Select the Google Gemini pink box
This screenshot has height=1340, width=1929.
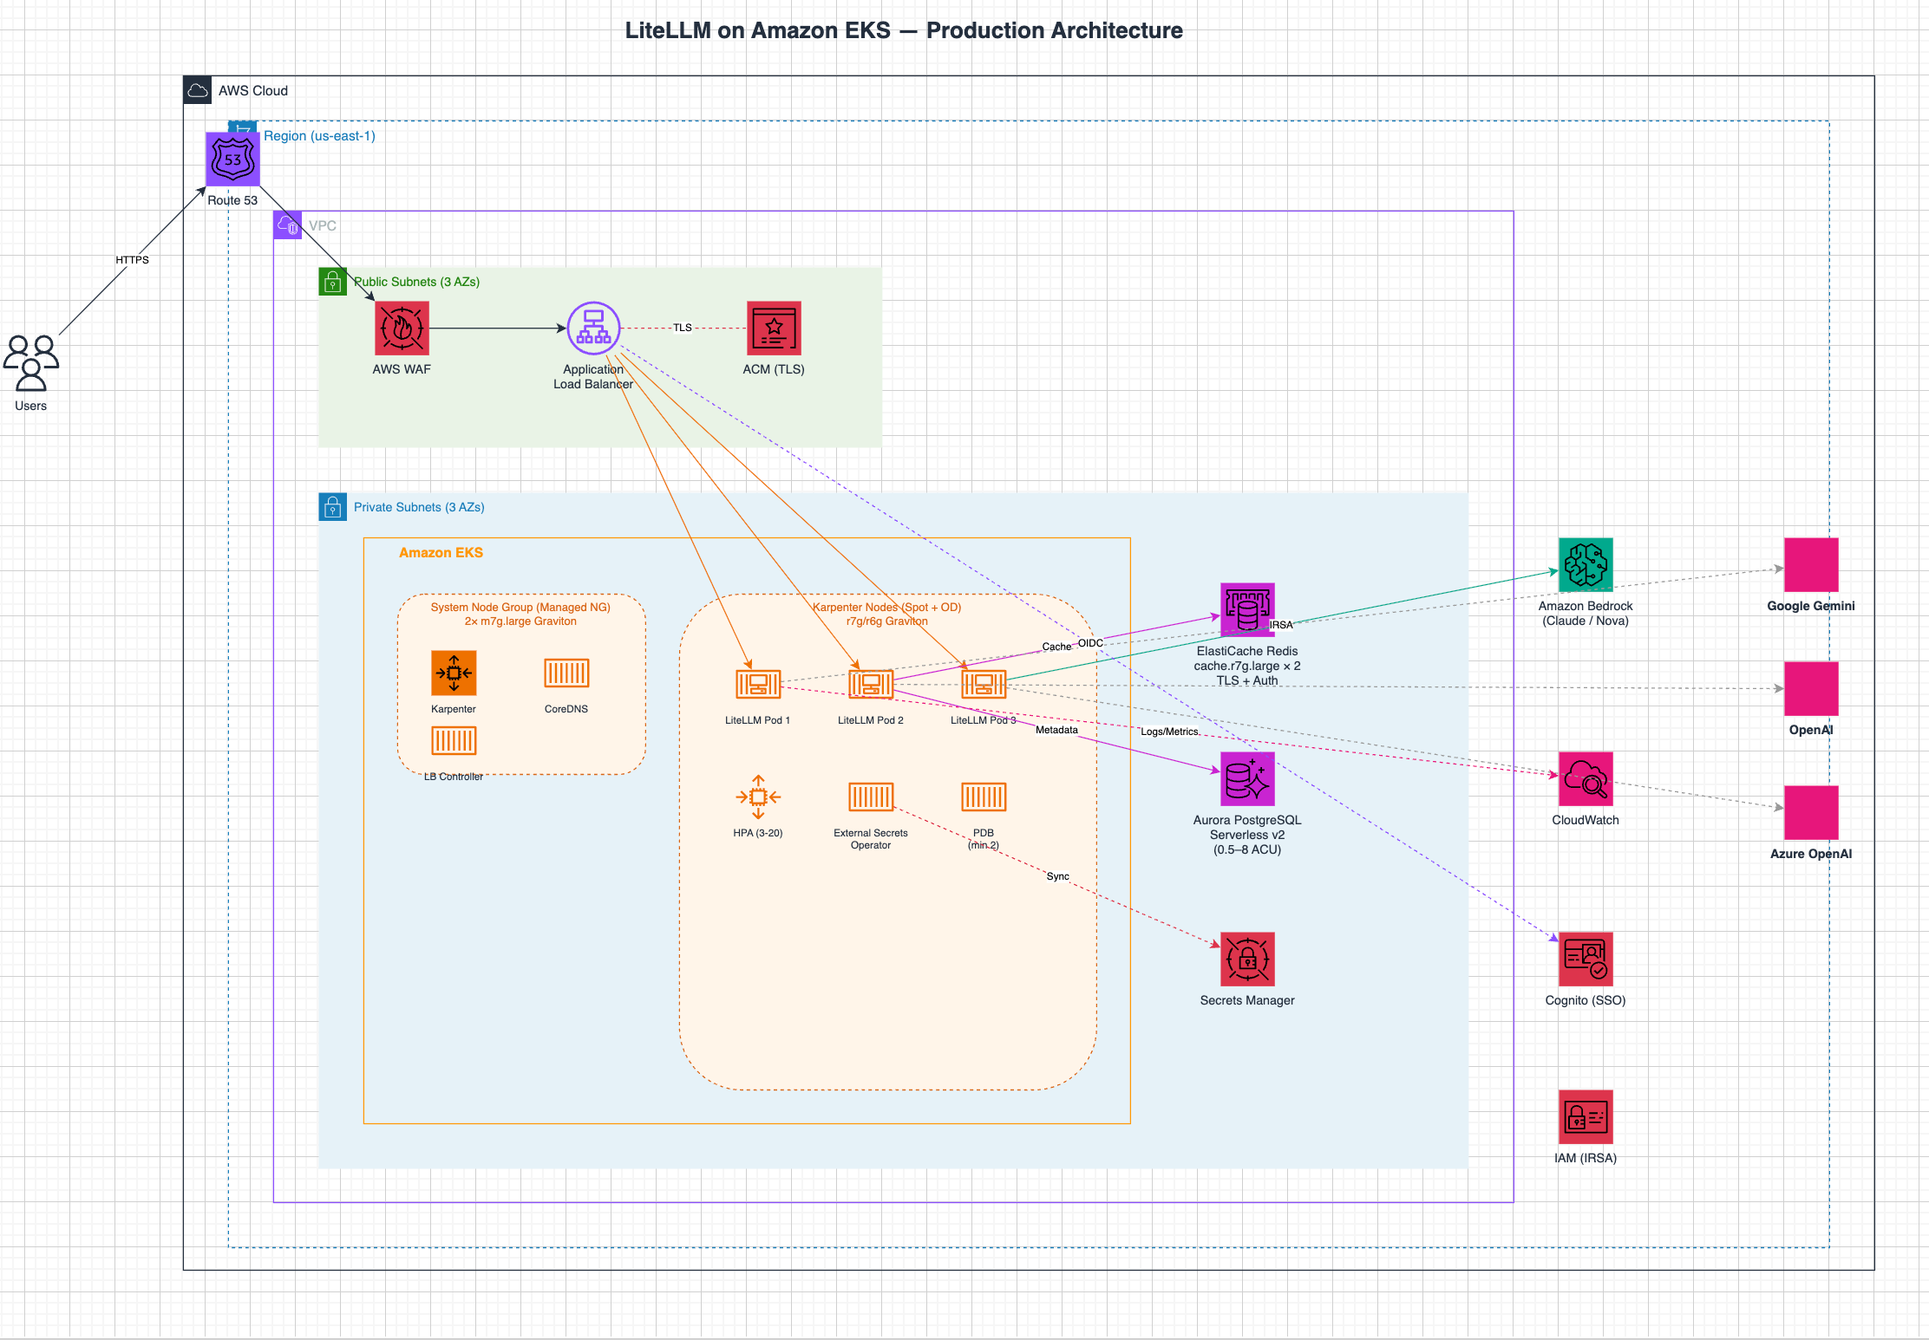point(1811,565)
